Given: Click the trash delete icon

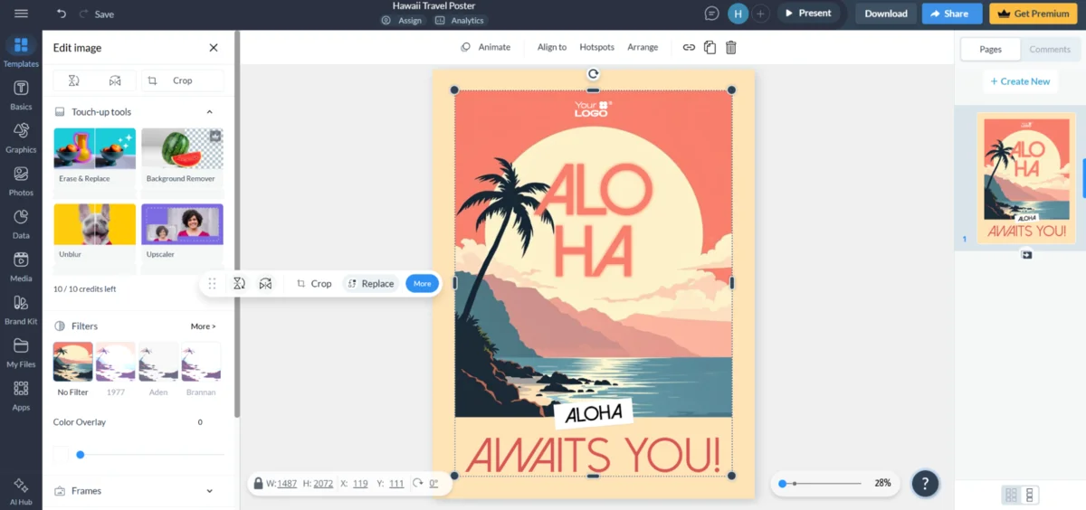Looking at the screenshot, I should coord(731,47).
